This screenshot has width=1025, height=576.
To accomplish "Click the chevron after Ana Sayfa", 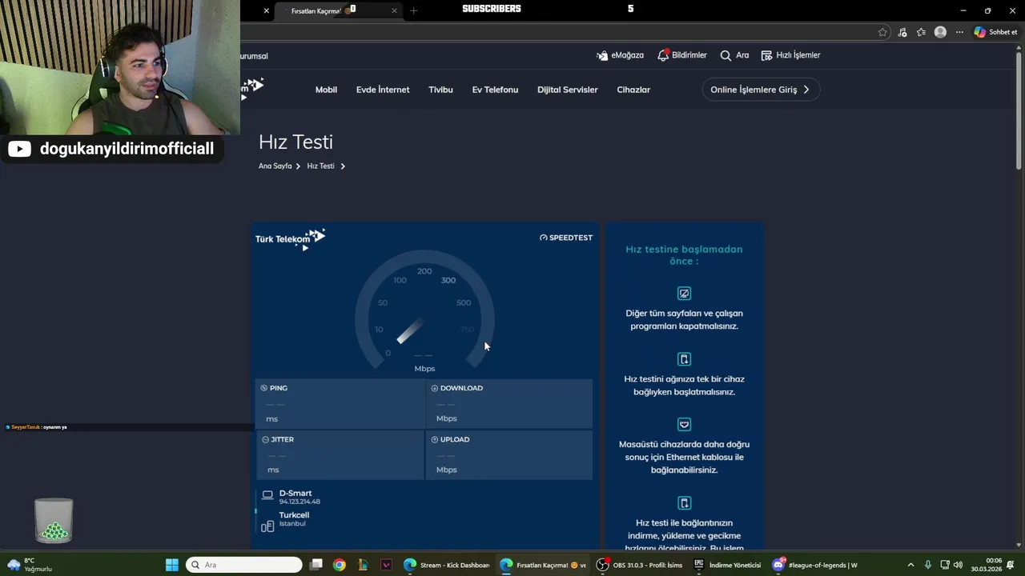I will (298, 166).
